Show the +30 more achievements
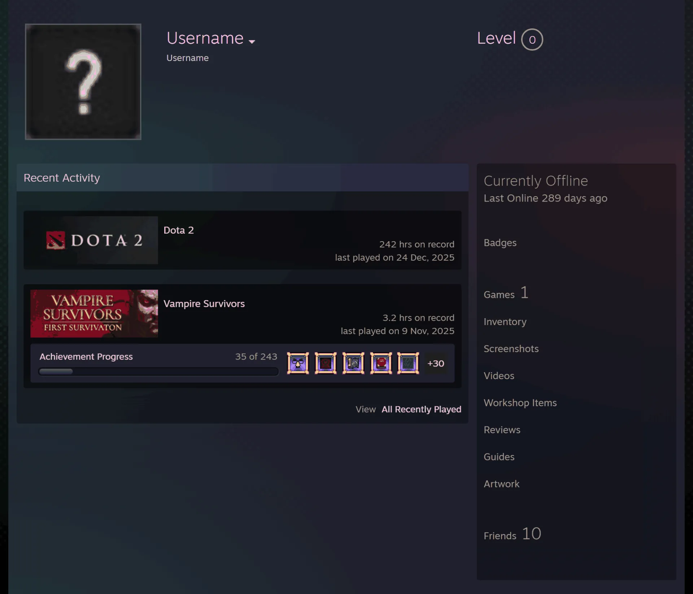Screen dimensions: 693x594 point(436,363)
